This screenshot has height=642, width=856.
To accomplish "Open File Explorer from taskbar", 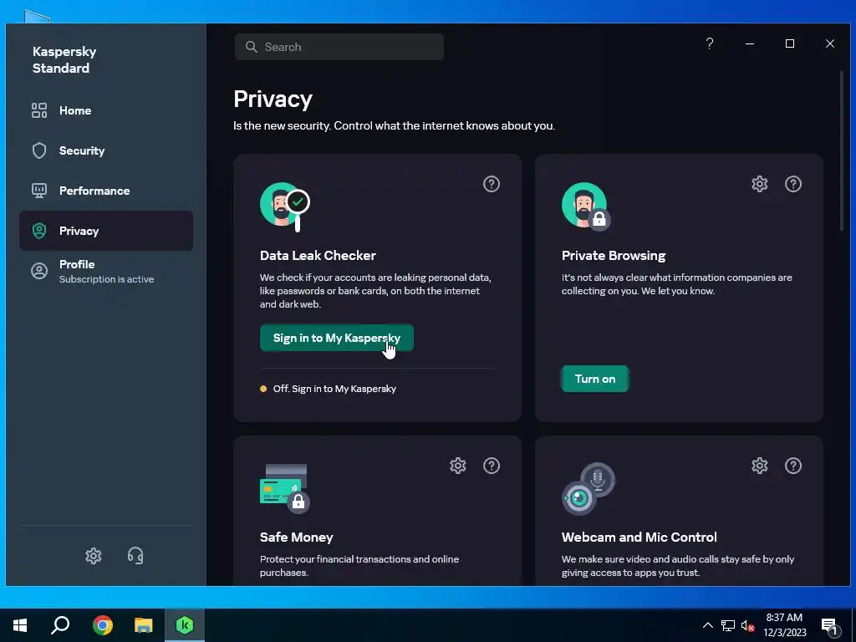I will click(x=144, y=625).
